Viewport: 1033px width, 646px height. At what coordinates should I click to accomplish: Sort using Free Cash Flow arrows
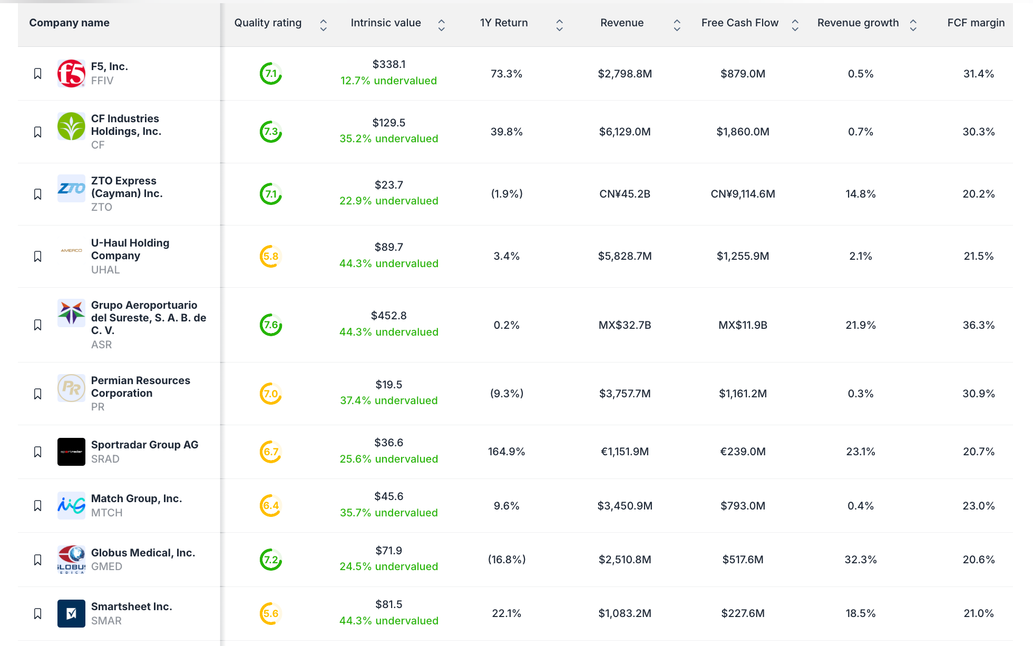click(795, 25)
